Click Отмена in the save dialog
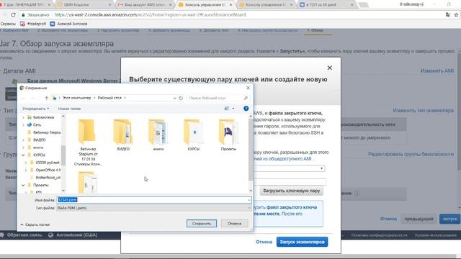 234,224
